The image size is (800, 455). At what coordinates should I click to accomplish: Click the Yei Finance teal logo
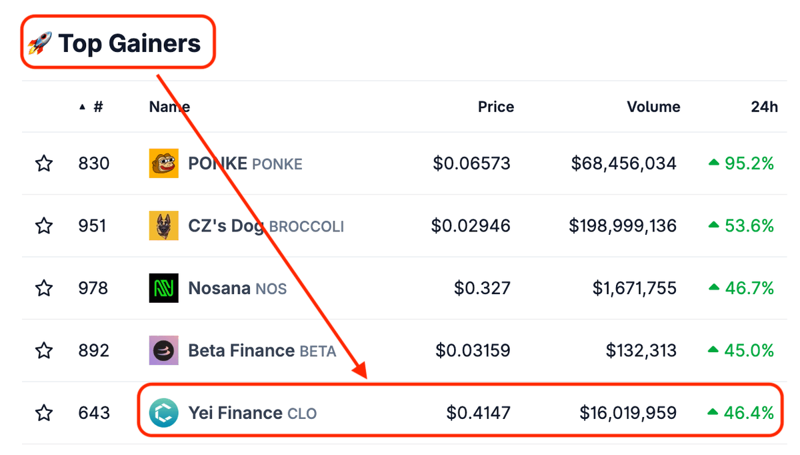(163, 413)
